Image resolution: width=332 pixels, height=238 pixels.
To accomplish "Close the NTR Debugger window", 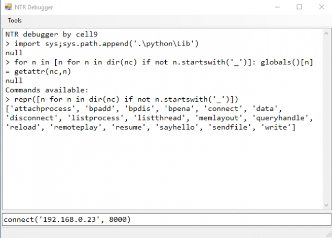I will (321, 7).
